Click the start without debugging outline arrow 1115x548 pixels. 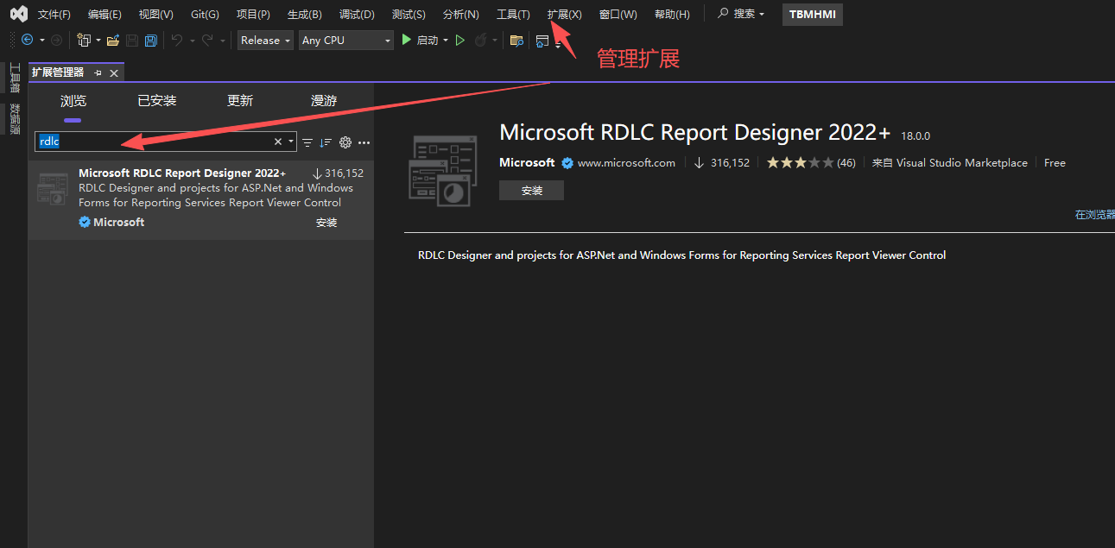(x=460, y=40)
